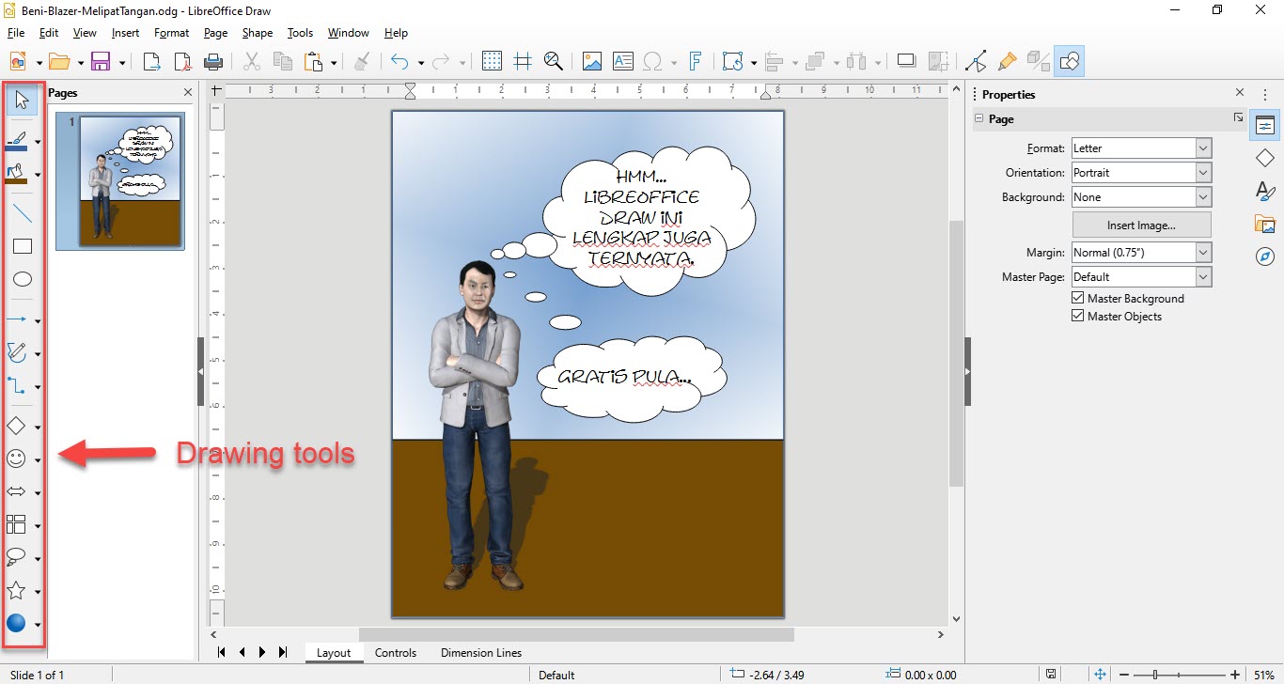Open the Insert menu
The width and height of the screenshot is (1284, 684).
[125, 33]
